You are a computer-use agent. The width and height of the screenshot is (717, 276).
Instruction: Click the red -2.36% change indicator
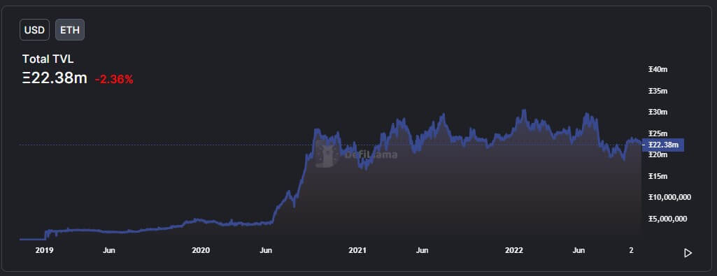[114, 80]
